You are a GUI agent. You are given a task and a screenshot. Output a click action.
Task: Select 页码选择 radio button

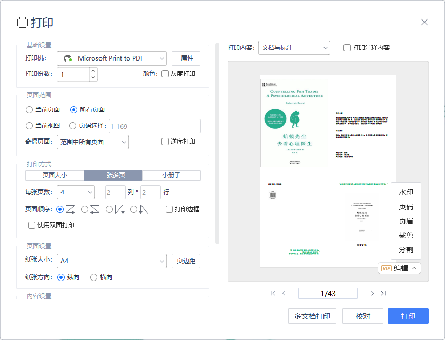click(73, 126)
